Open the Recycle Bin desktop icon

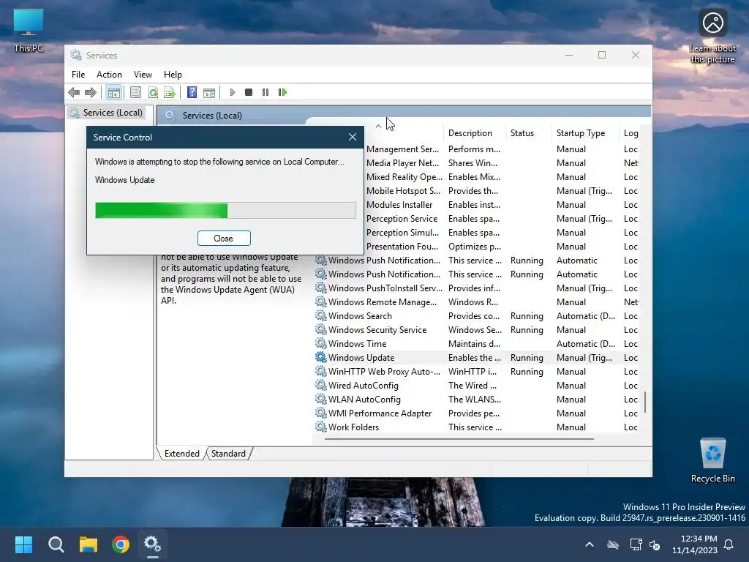(x=712, y=460)
